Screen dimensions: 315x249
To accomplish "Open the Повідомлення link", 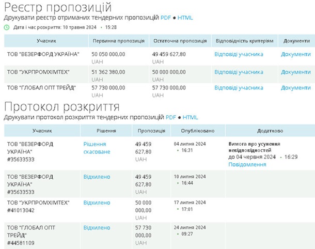I will (247, 164).
